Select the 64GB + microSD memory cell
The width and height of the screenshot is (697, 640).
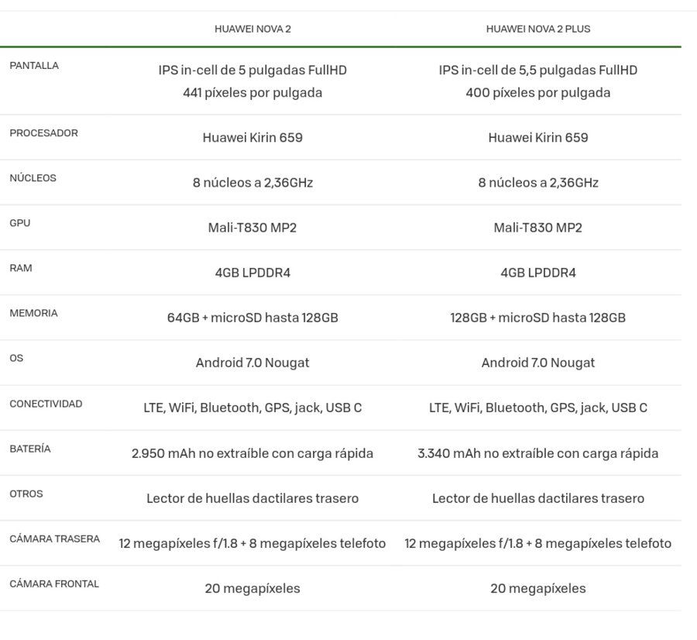click(x=252, y=318)
